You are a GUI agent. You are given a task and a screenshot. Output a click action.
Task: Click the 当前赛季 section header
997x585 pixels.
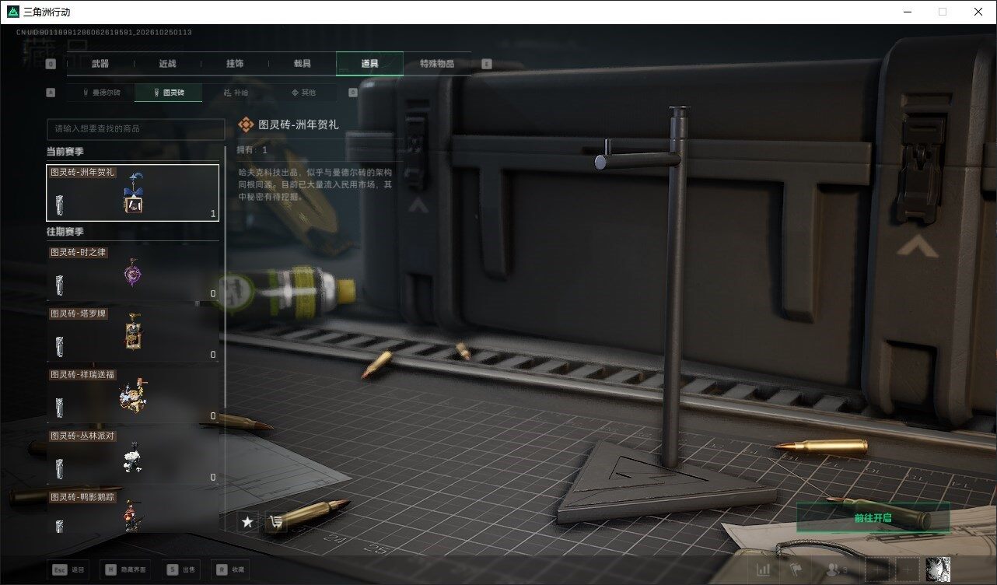[x=65, y=151]
